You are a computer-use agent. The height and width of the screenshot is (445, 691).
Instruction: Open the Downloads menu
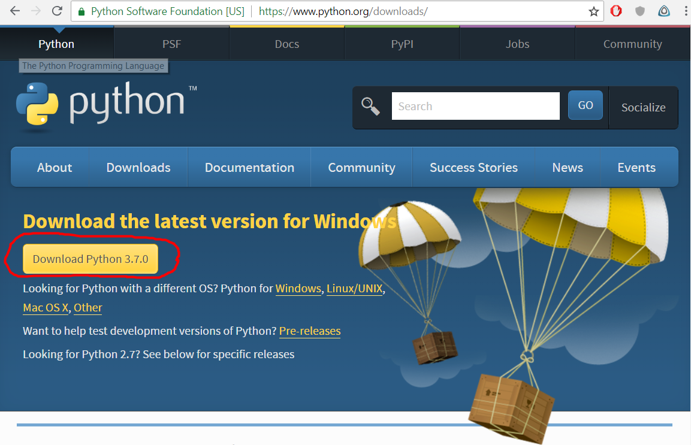pyautogui.click(x=138, y=168)
